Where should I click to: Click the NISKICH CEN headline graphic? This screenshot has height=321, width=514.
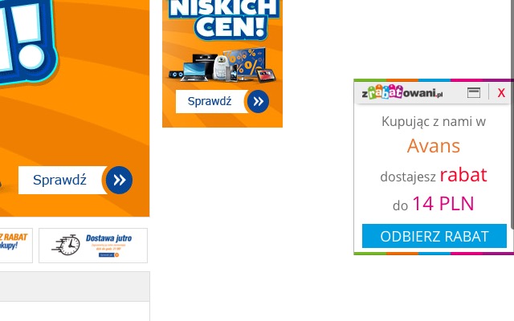(224, 19)
